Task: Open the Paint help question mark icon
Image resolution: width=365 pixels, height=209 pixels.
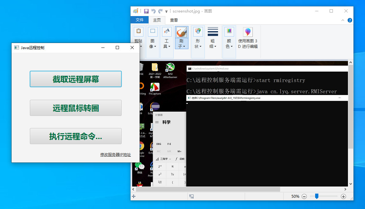Action: (350, 20)
